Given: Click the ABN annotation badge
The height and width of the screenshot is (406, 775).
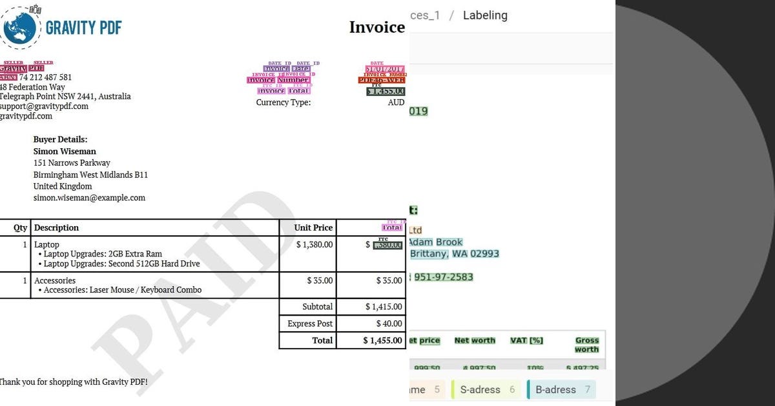Looking at the screenshot, I should pos(8,77).
